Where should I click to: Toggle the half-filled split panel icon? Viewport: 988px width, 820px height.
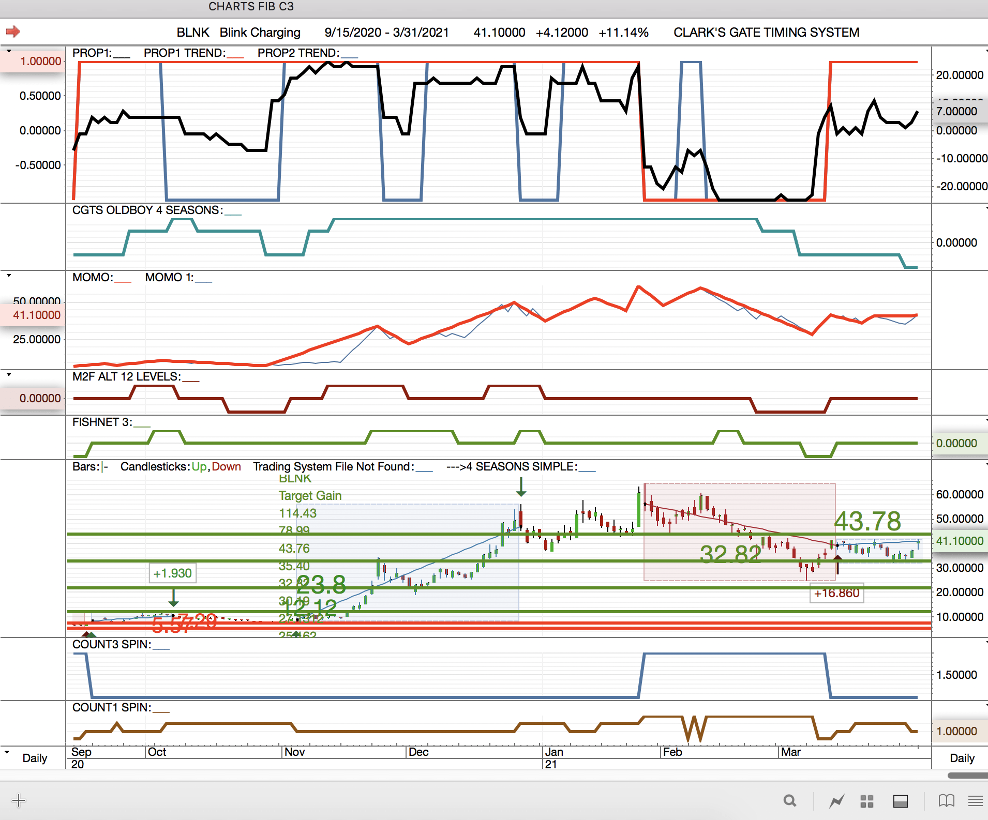tap(901, 801)
